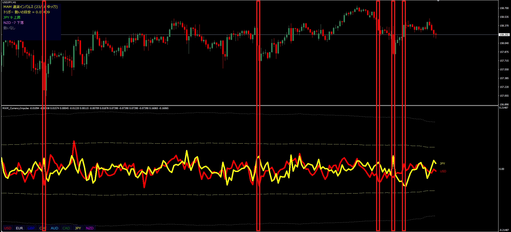The image size is (511, 232).
Task: Click the 157.220 price scale value
Action: point(504,87)
